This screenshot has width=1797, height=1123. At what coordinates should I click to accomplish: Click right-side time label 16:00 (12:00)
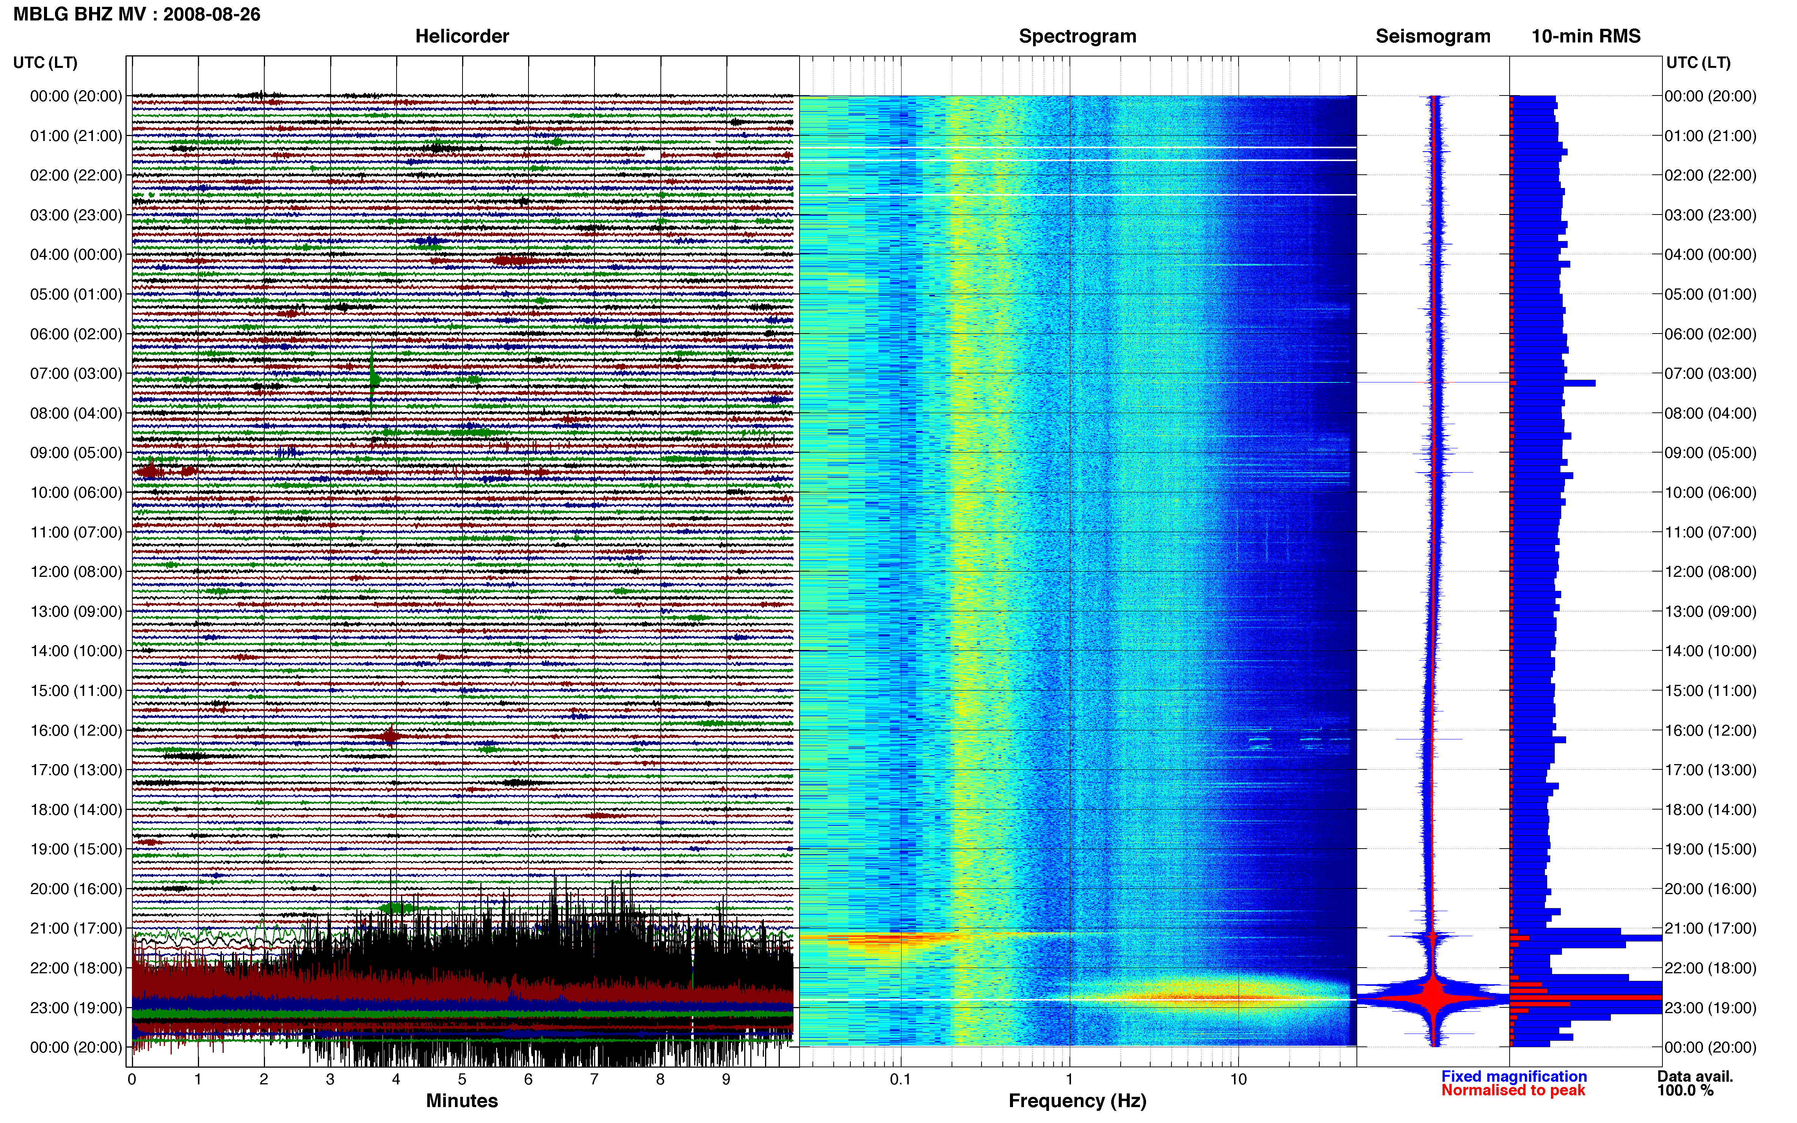1710,730
